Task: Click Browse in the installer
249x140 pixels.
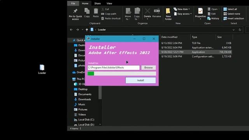Action: pos(149,67)
